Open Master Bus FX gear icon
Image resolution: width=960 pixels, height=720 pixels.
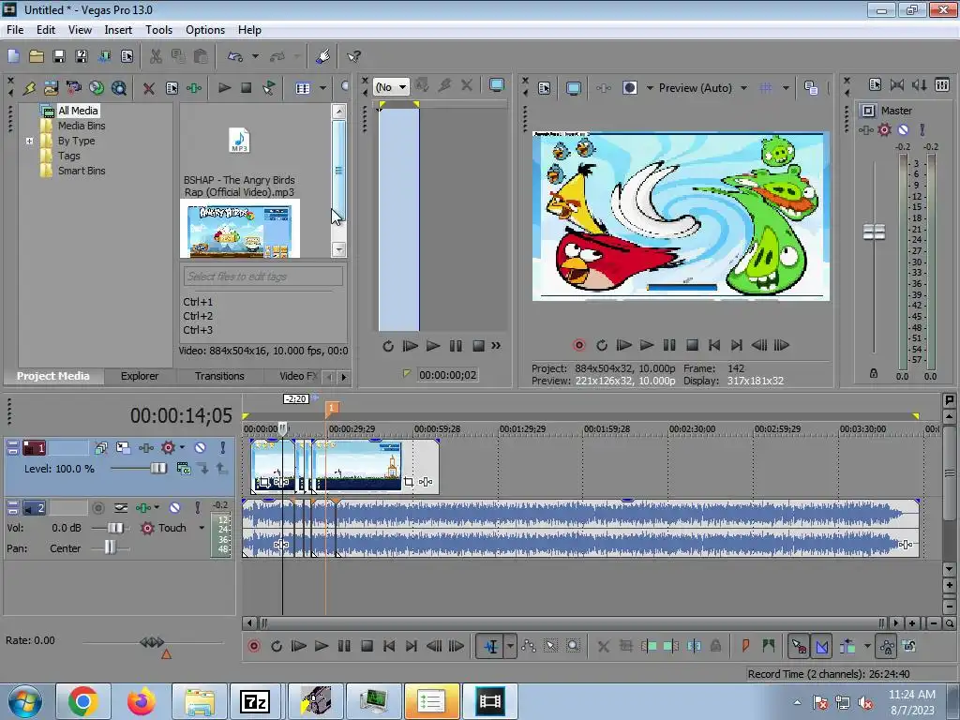(884, 129)
